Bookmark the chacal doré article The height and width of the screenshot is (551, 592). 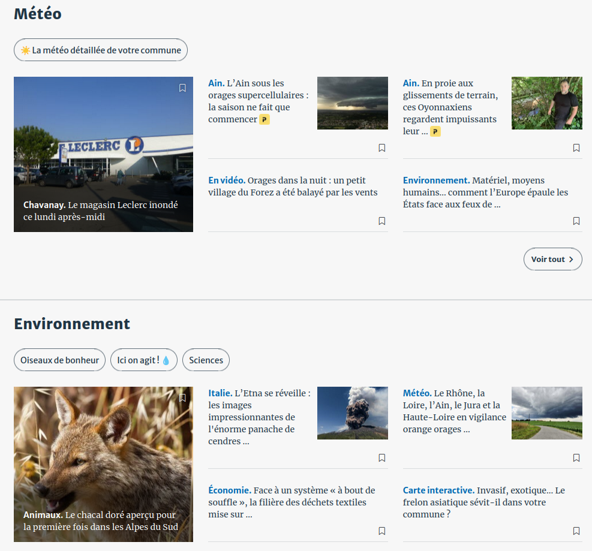coord(182,398)
